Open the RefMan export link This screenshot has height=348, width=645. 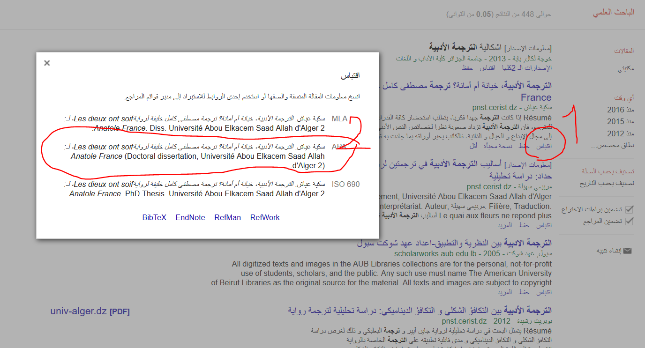[227, 217]
